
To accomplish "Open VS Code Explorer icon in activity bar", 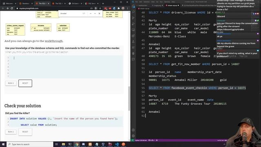I will pos(133,6).
